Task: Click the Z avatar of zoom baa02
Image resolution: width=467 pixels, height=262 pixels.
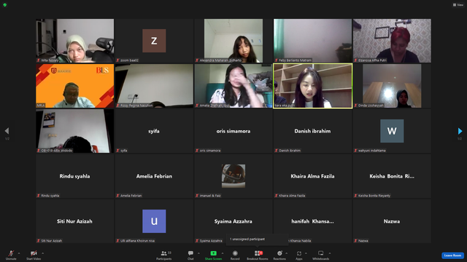Action: (x=154, y=41)
